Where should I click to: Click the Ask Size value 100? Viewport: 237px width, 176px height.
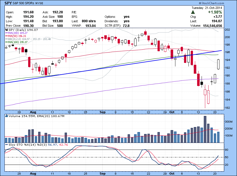coord(60,17)
